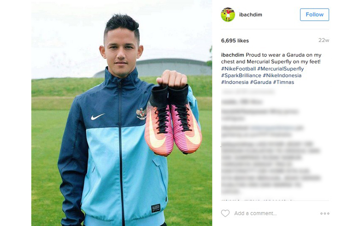Click the Garuda crest on jacket

141,114
